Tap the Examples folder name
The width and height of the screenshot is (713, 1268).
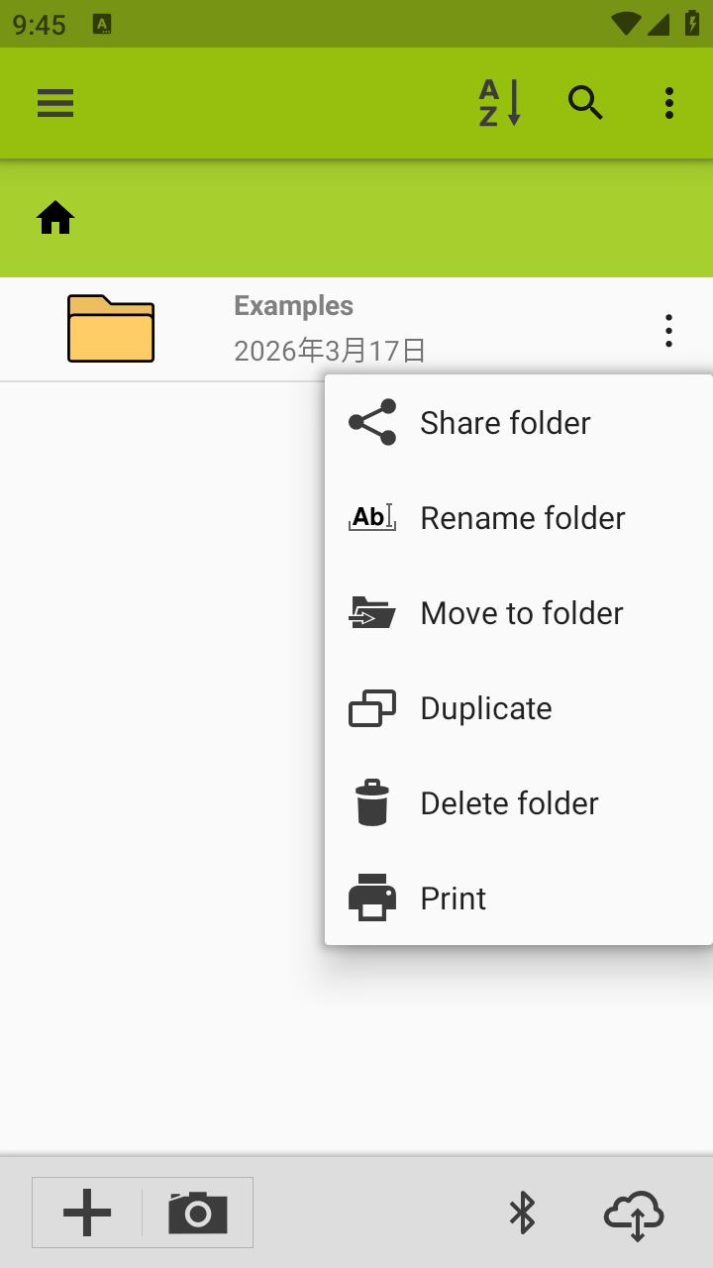294,306
